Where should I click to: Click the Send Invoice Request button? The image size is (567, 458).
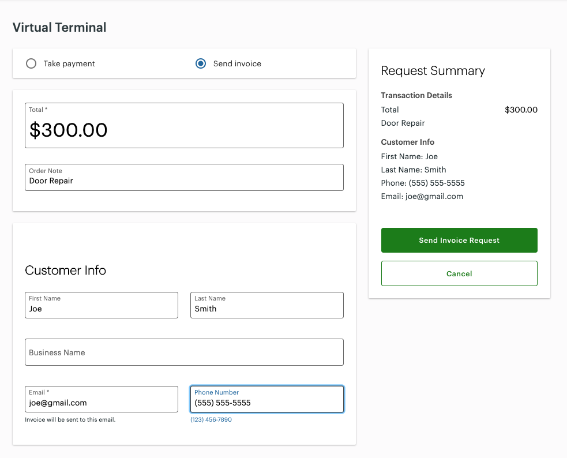click(x=459, y=241)
